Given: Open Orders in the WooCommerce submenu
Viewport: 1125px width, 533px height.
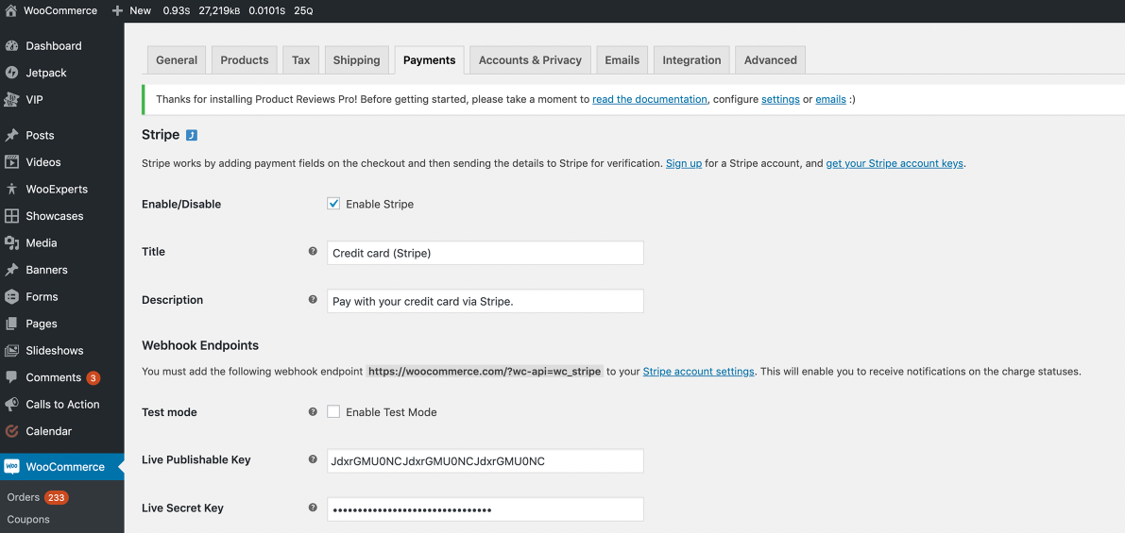Looking at the screenshot, I should coord(24,497).
